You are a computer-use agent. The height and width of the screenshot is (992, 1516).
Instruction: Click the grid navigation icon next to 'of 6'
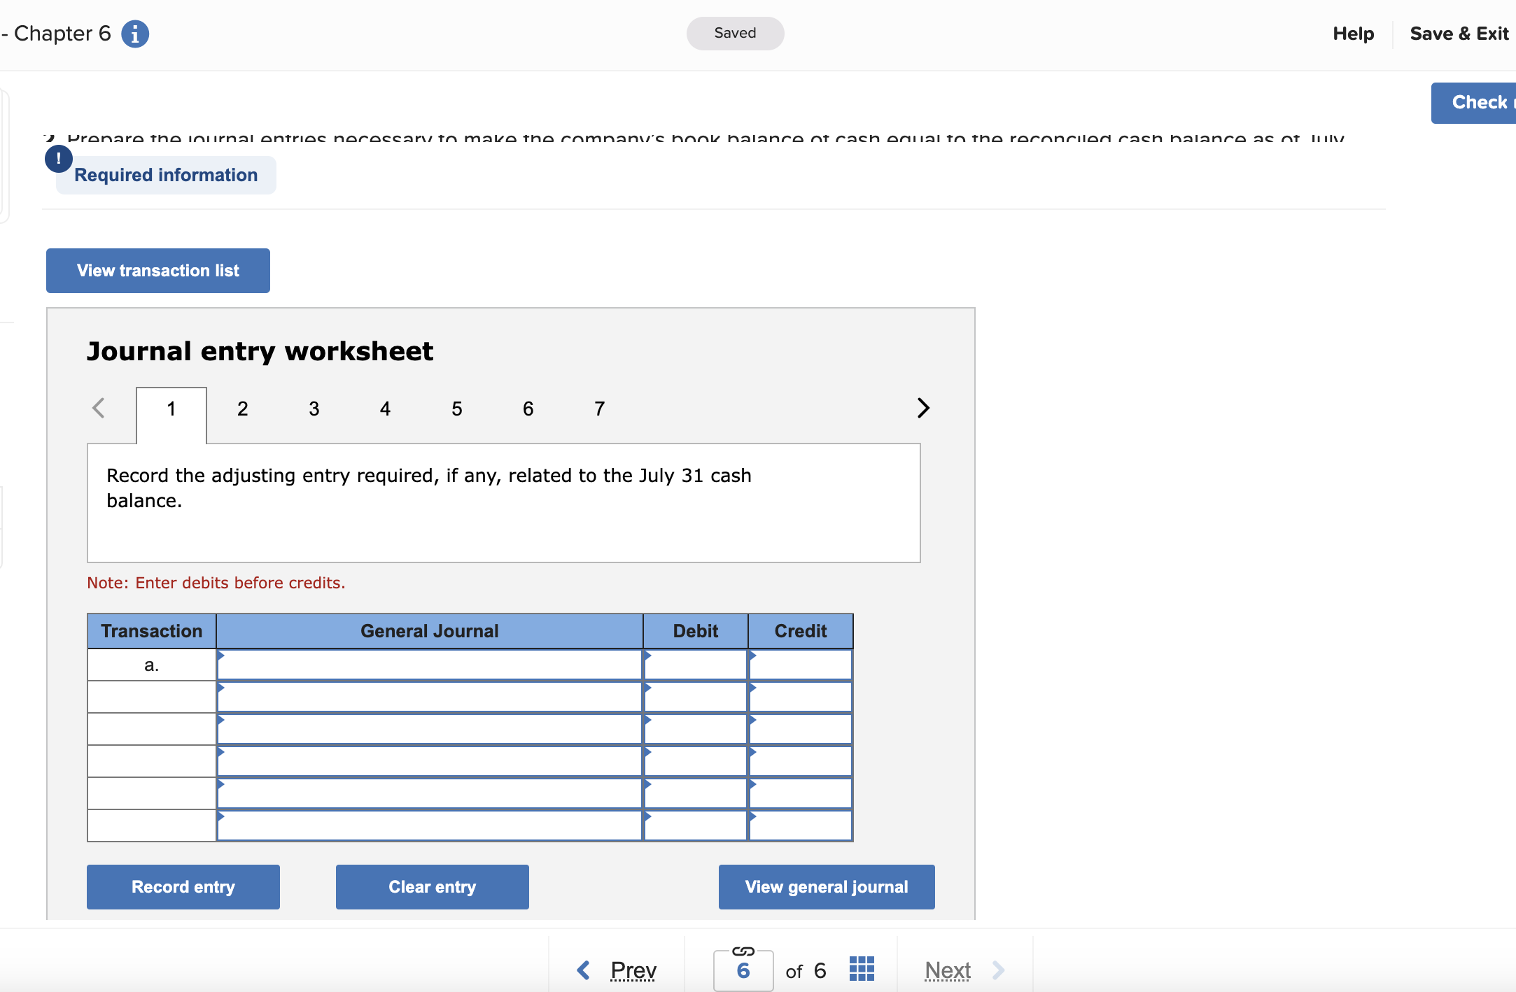862,969
